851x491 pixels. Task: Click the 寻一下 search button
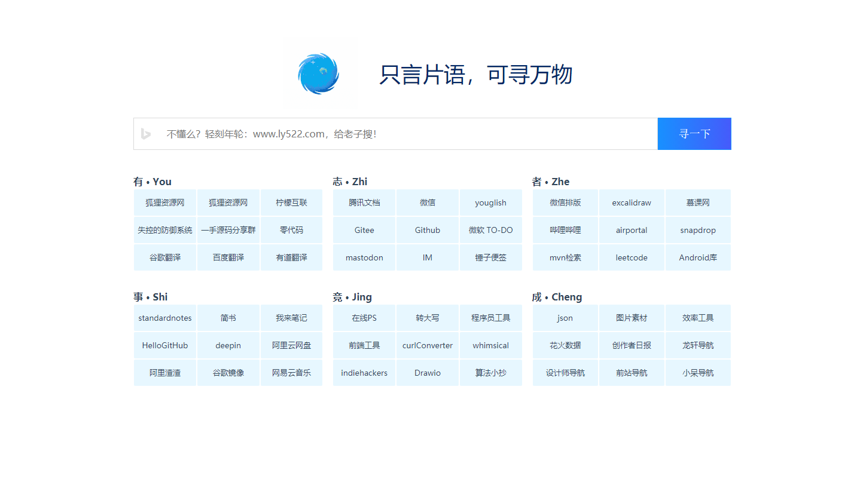tap(694, 134)
